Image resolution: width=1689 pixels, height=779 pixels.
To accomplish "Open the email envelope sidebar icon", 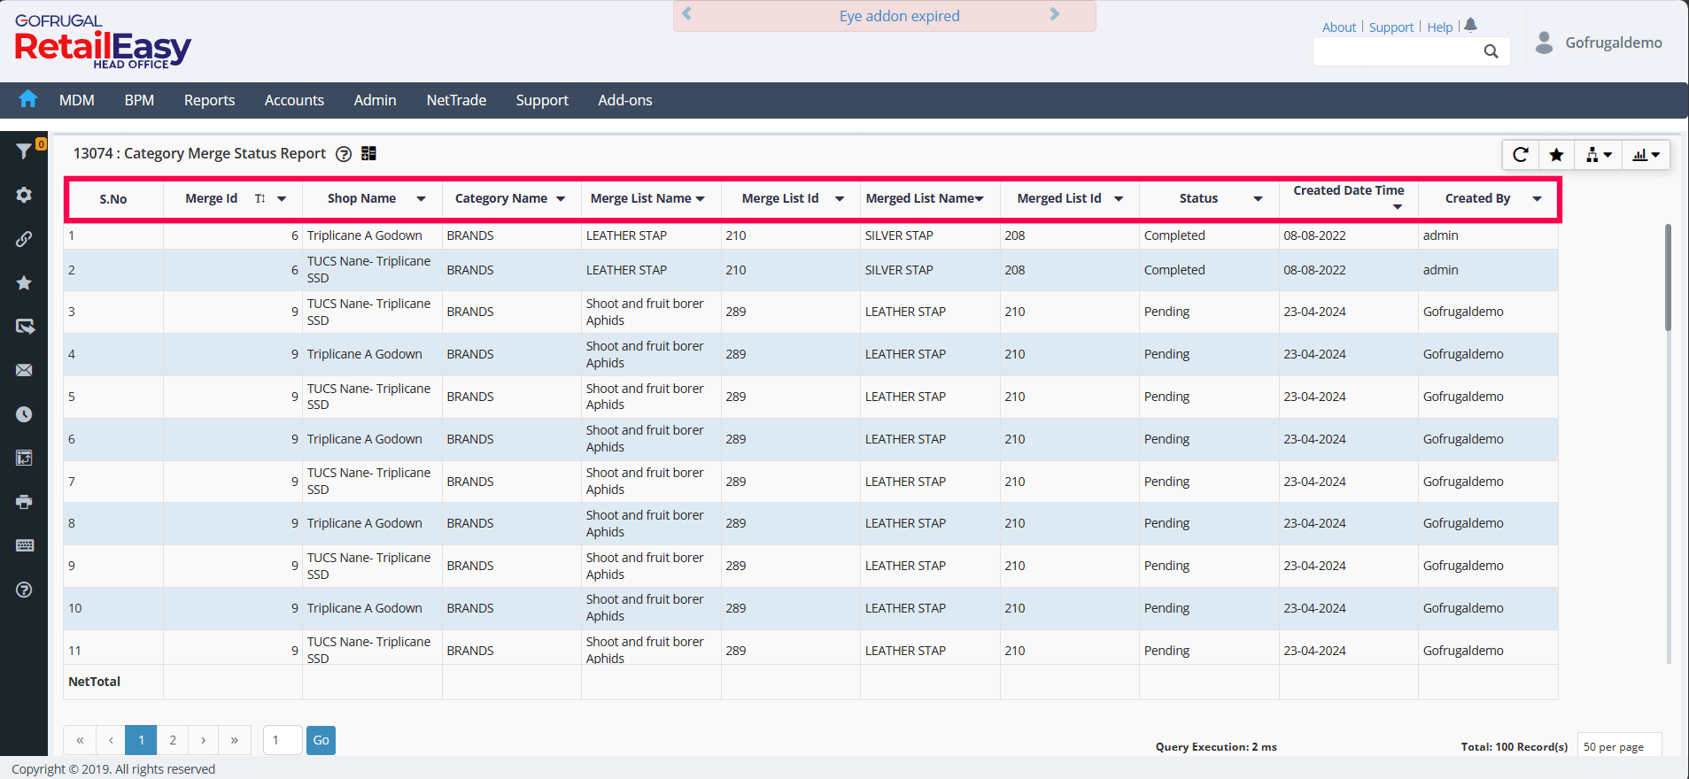I will [x=24, y=370].
